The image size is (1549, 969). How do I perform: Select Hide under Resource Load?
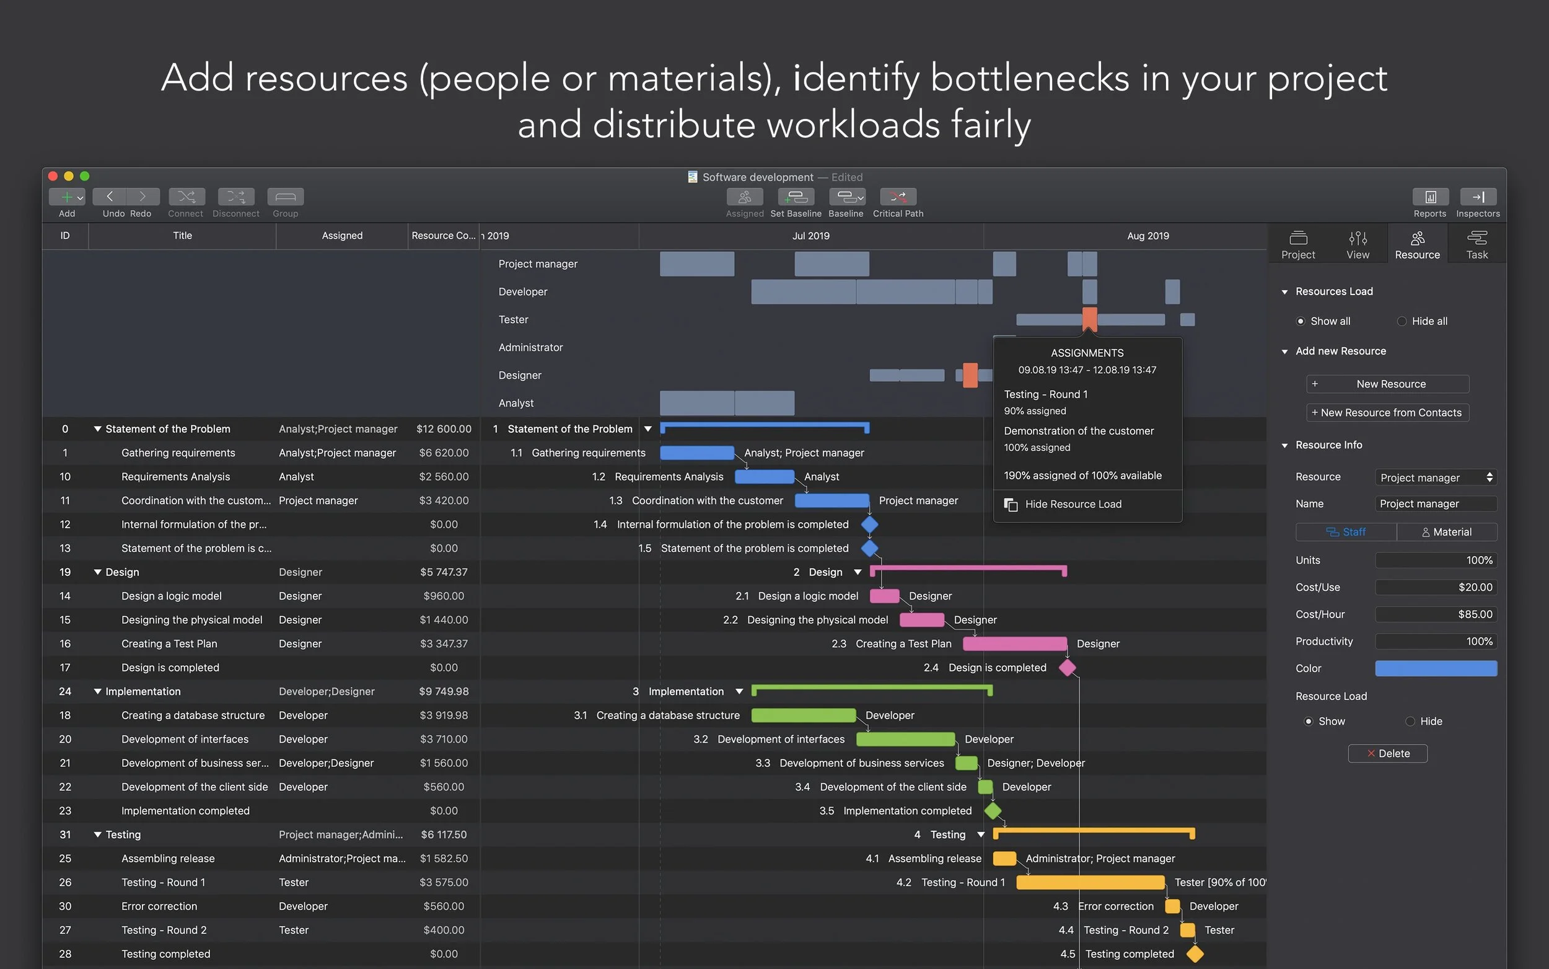pyautogui.click(x=1410, y=721)
